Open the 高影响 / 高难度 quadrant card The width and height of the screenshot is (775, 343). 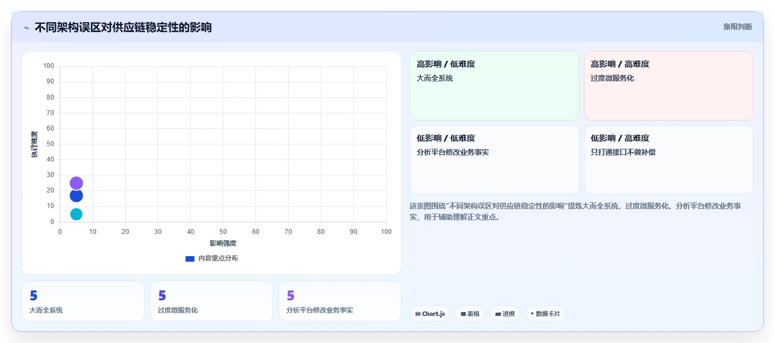coord(669,86)
